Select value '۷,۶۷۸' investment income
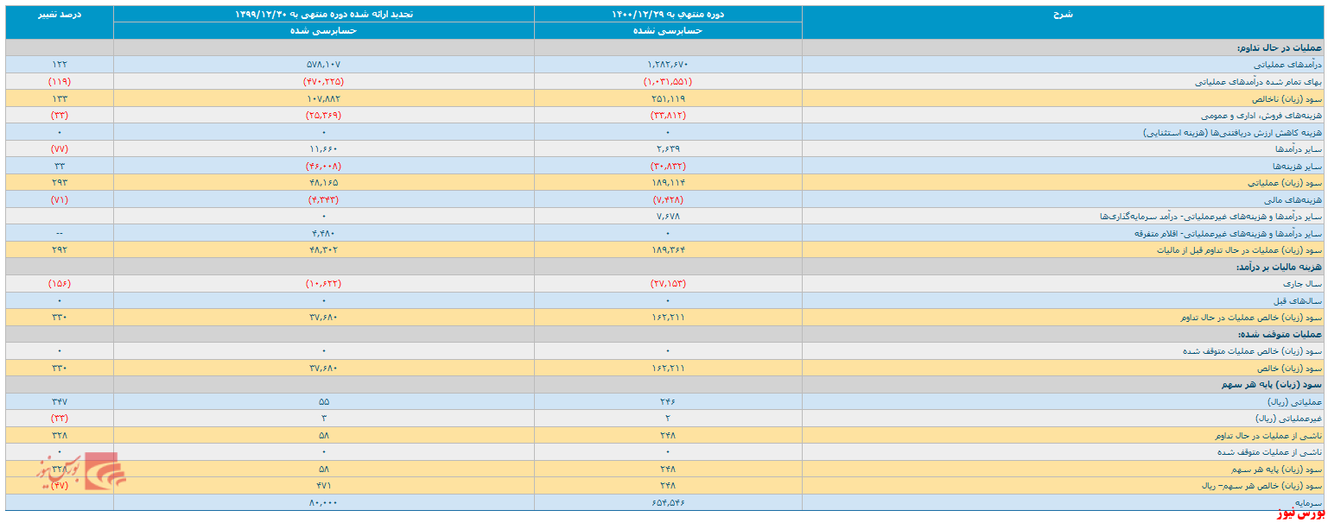Screen dimensions: 1328x523 point(668,216)
